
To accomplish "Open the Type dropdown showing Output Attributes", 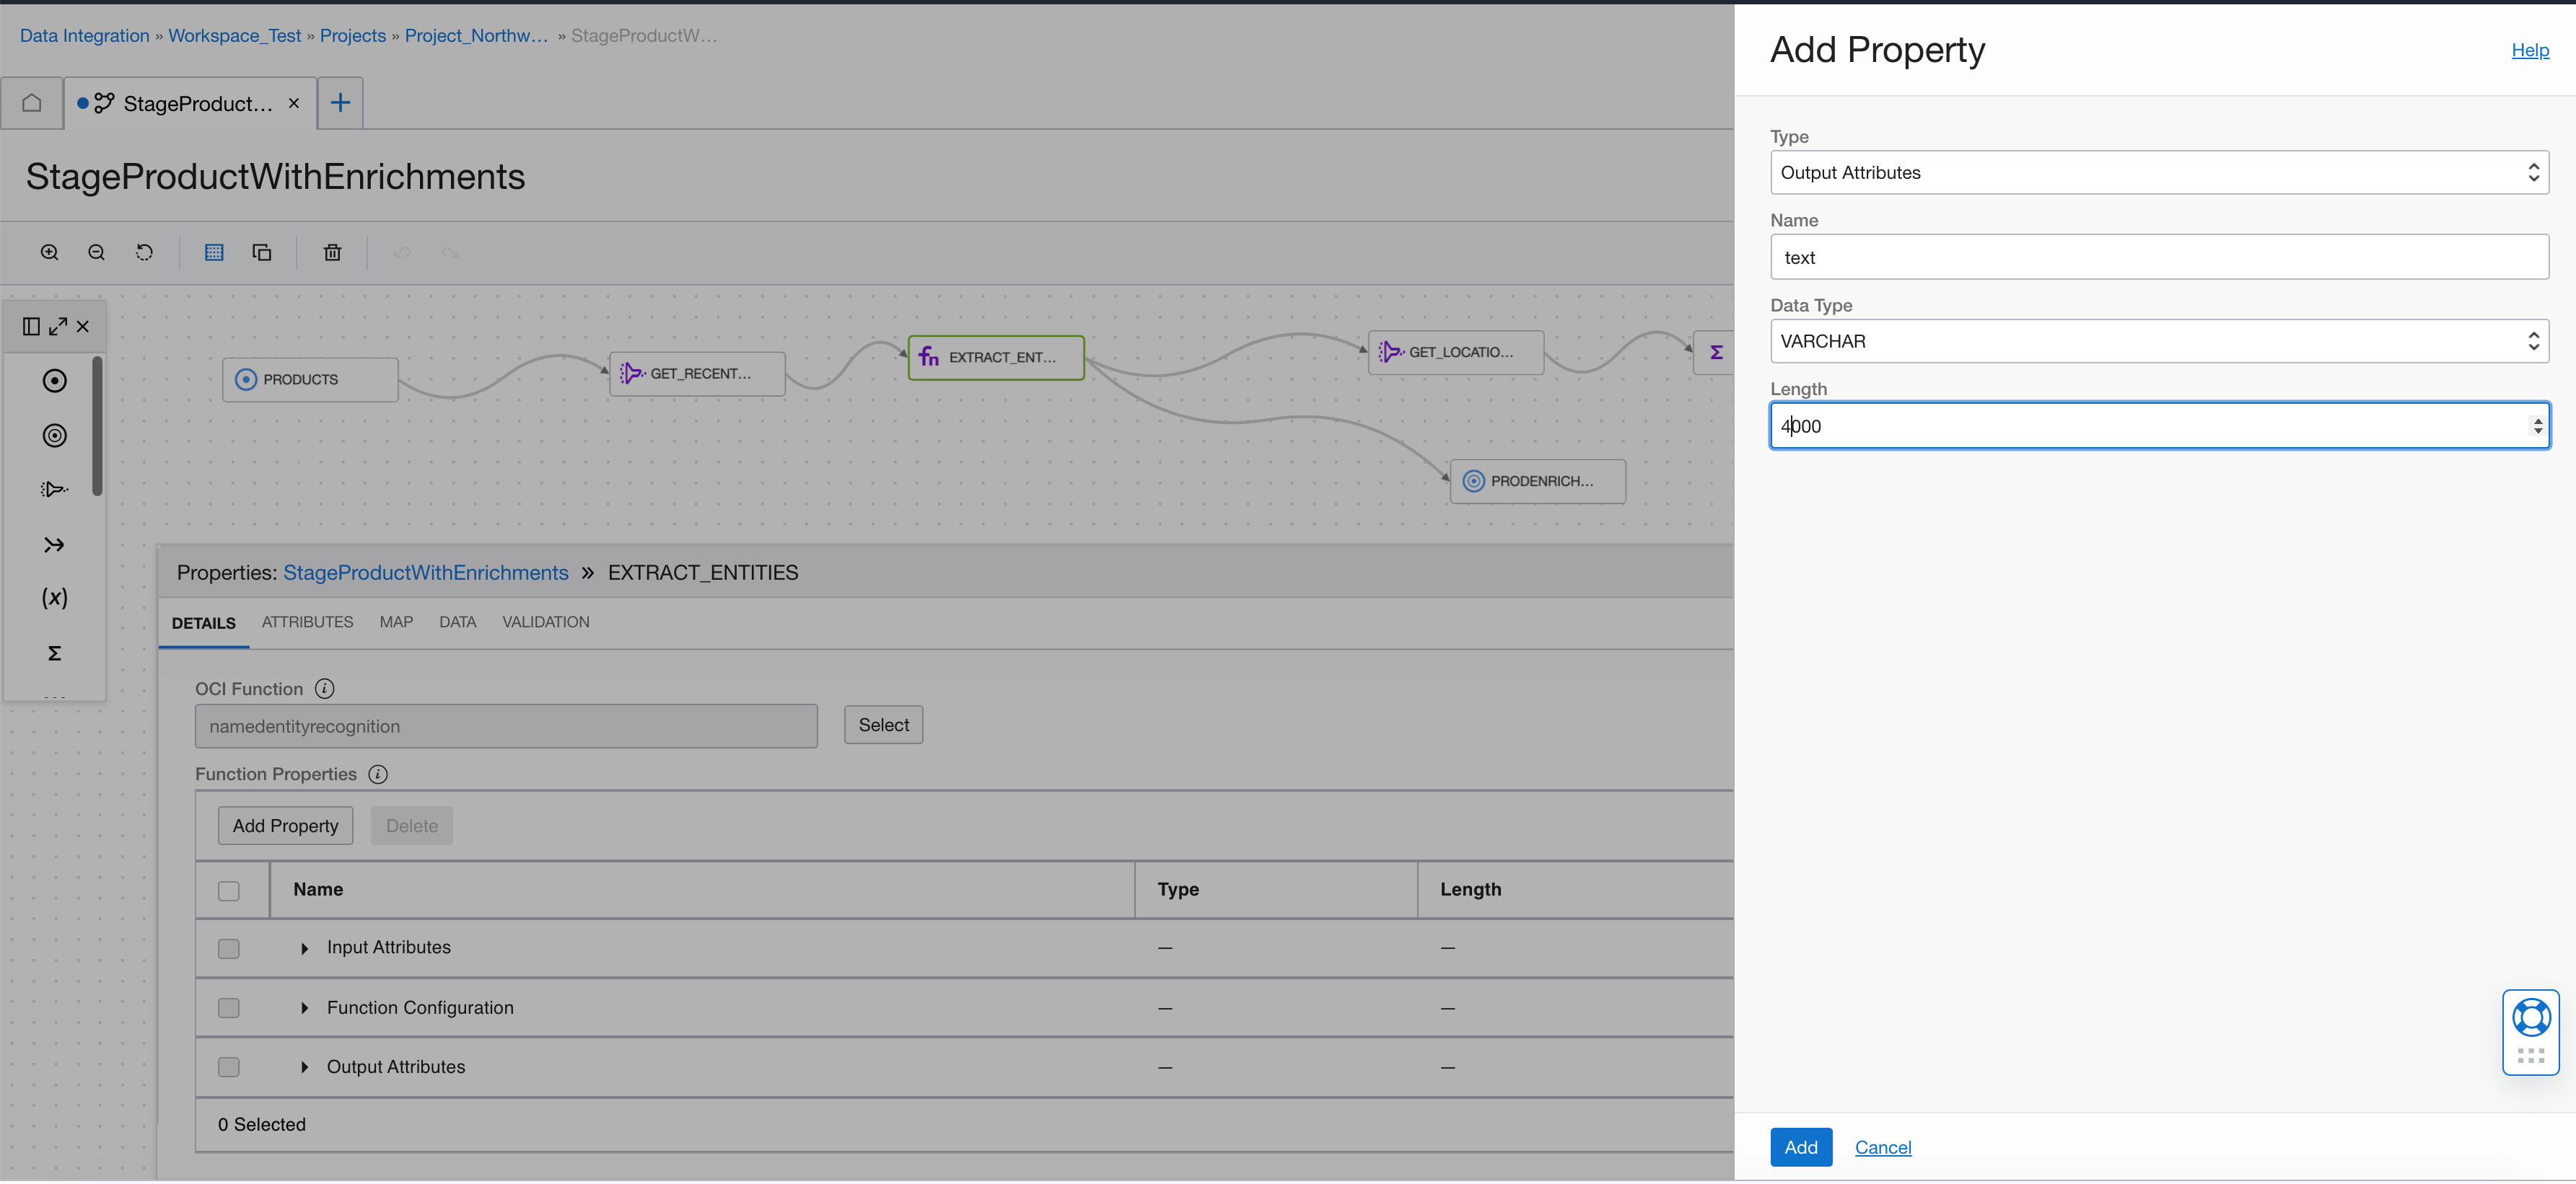I will tap(2158, 173).
